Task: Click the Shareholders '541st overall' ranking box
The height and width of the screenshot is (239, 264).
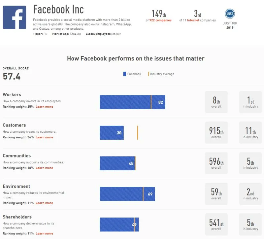Action: point(216,224)
